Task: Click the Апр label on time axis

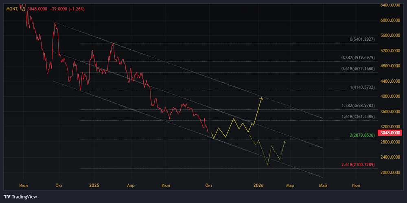Action: [130, 185]
